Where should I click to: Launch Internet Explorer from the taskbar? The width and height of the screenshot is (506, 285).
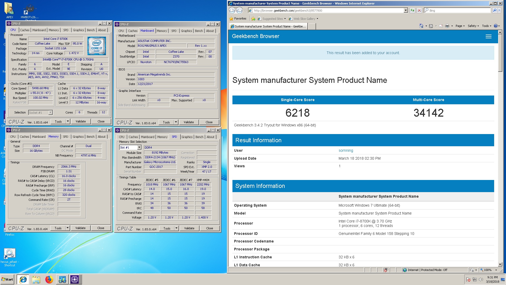tap(23, 279)
